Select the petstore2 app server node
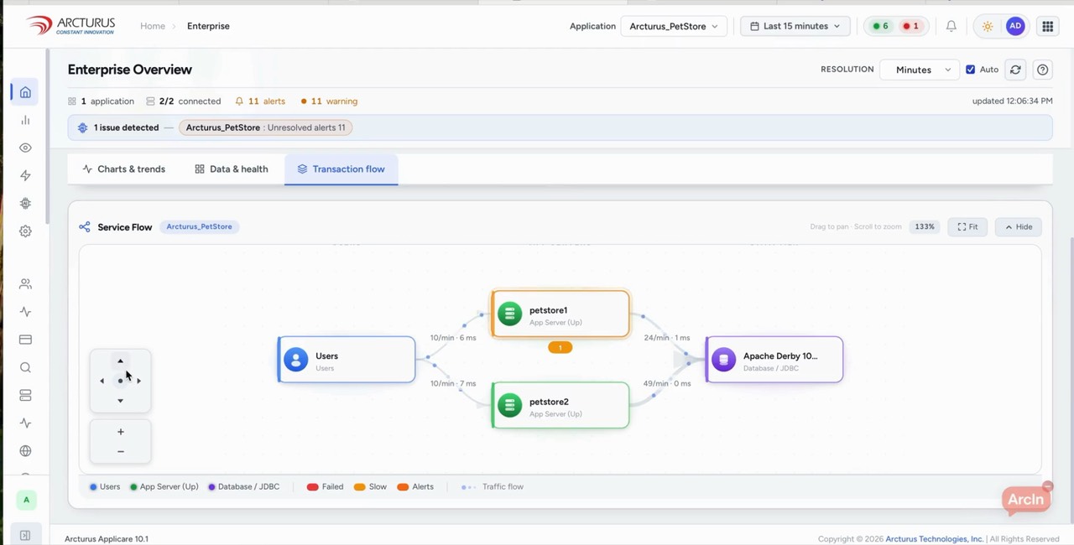 click(560, 405)
